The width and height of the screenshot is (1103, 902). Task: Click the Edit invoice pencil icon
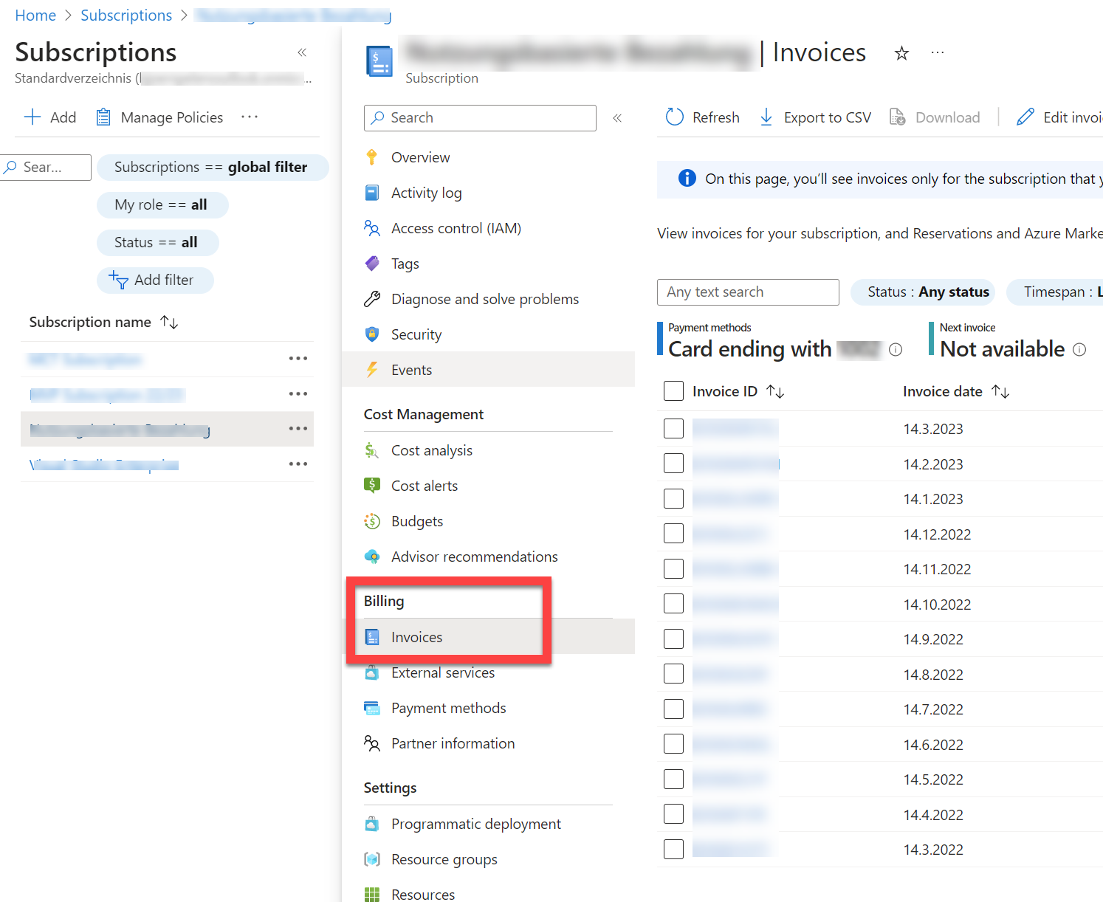coord(1025,117)
